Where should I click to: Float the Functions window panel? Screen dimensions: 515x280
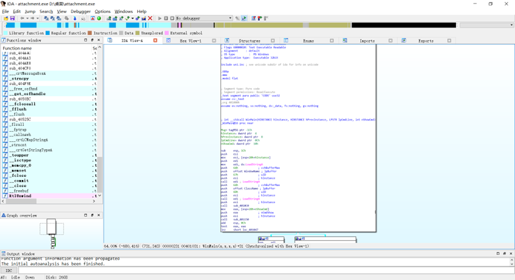click(92, 41)
